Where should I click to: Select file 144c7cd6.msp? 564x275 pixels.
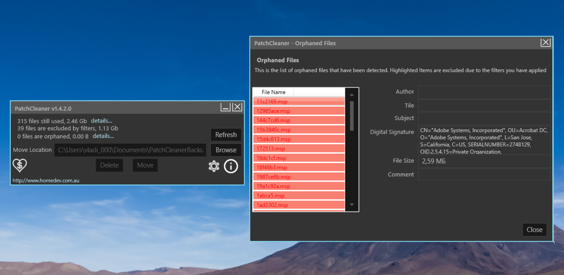[299, 120]
